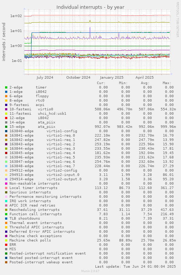Screen dimensions: 181x275
Task: Click the graph title Individual interrupts by year
Action: pyautogui.click(x=90, y=7)
